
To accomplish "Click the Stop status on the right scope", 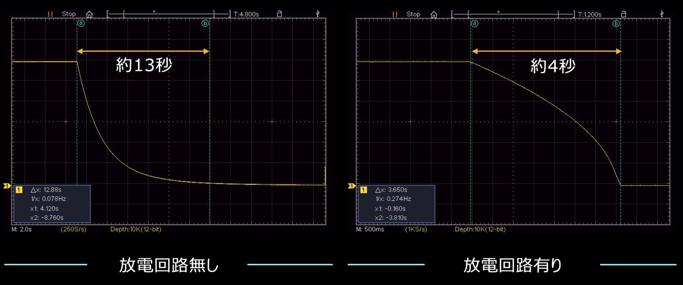I will tap(413, 14).
